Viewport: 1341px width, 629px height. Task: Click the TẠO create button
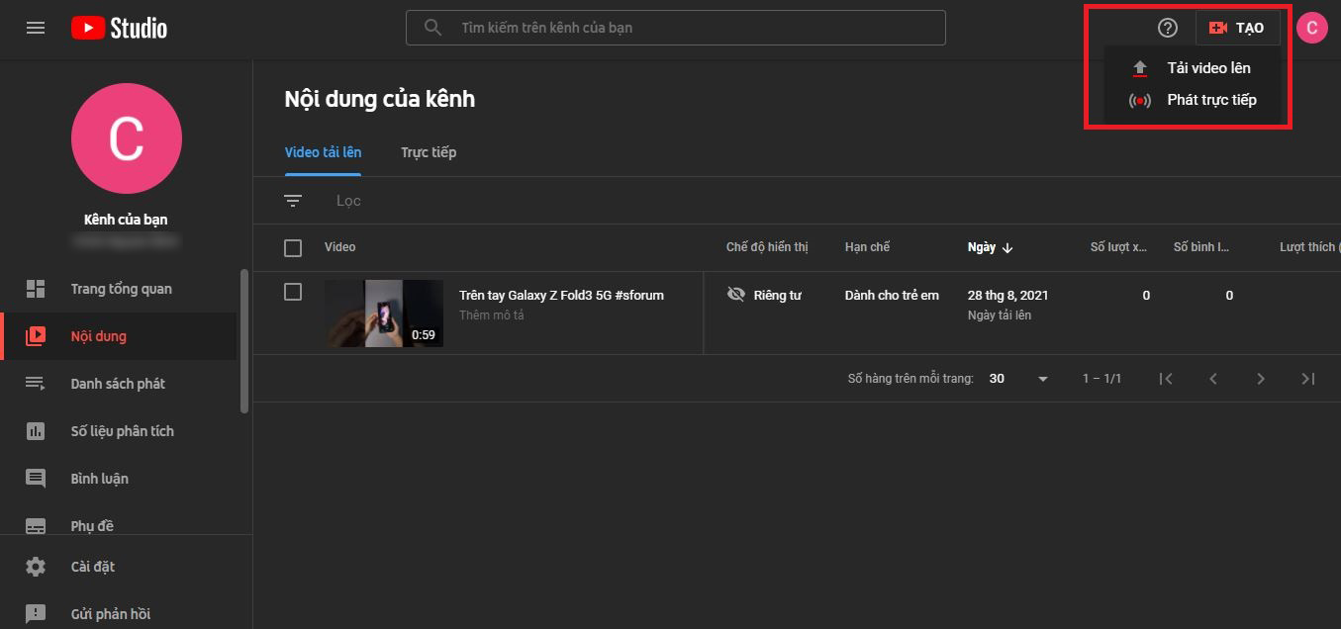[1237, 28]
